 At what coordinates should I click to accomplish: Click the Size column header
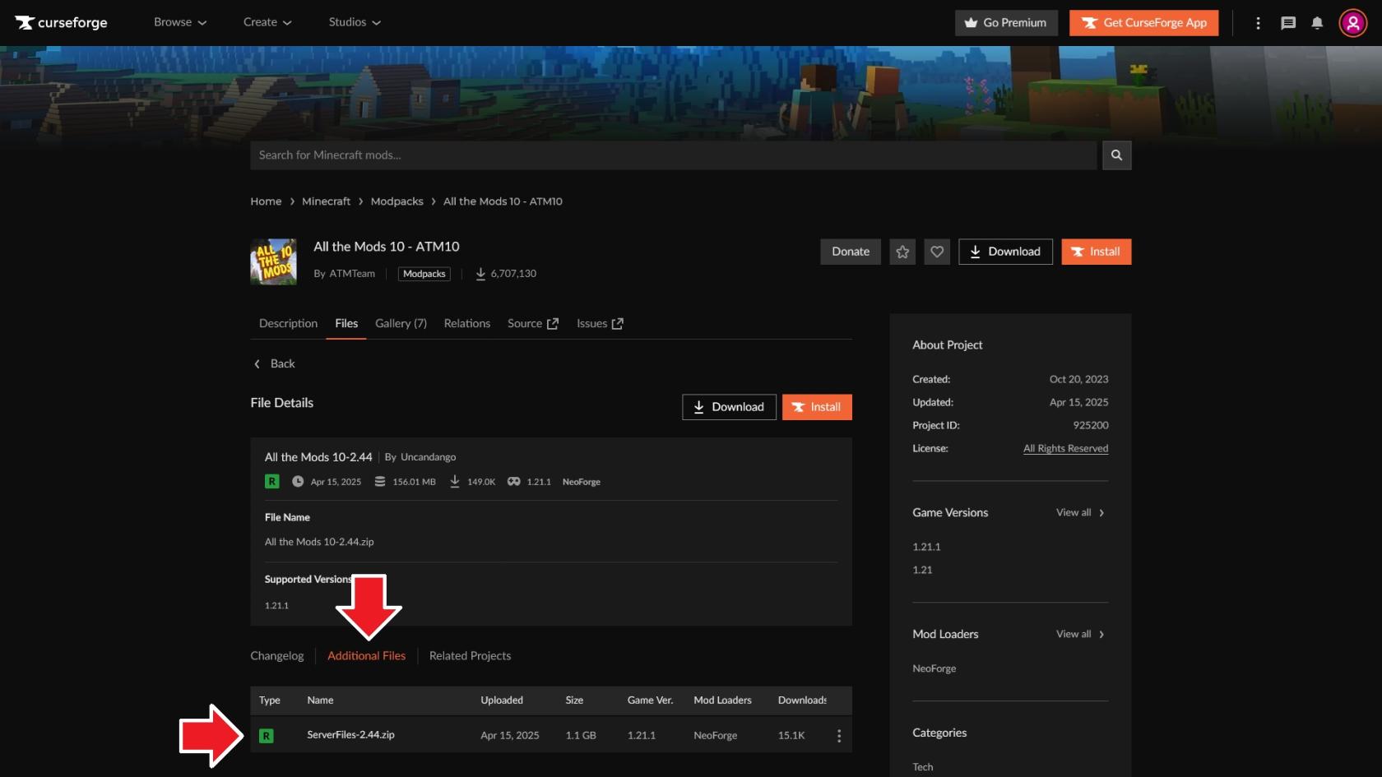[574, 701]
